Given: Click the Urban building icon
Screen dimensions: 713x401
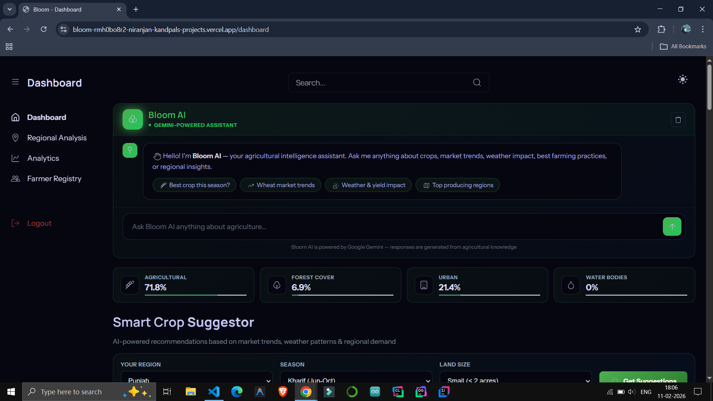Looking at the screenshot, I should click(424, 285).
